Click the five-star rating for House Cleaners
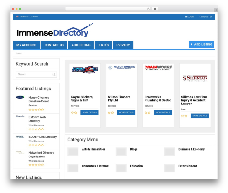This screenshot has width=228, height=193. point(36,110)
